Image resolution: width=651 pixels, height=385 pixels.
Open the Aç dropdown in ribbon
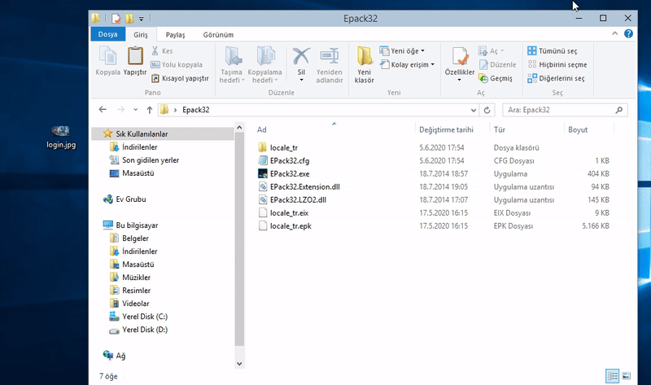coord(502,50)
